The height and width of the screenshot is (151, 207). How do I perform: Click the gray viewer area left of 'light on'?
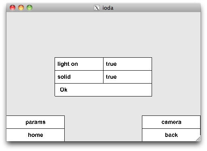click(x=30, y=77)
